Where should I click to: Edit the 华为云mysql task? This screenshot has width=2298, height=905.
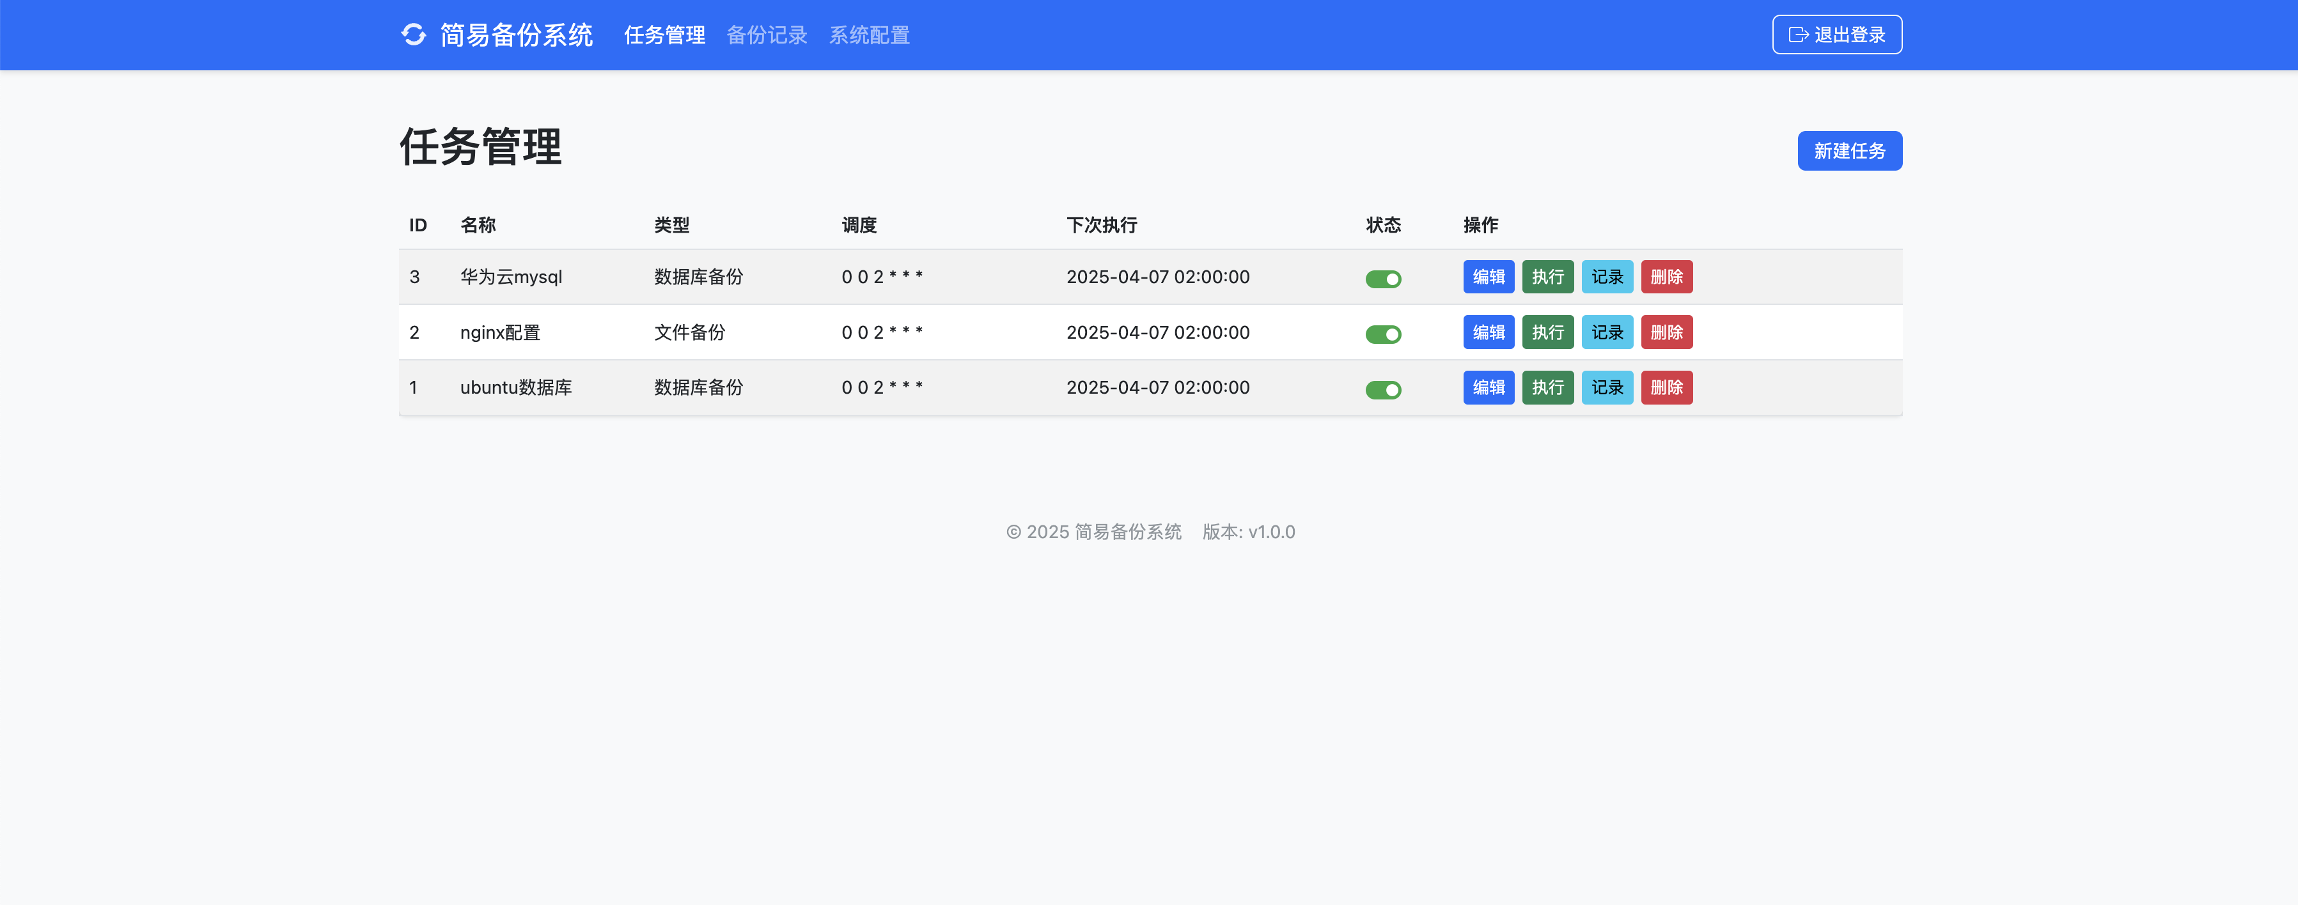click(1488, 276)
